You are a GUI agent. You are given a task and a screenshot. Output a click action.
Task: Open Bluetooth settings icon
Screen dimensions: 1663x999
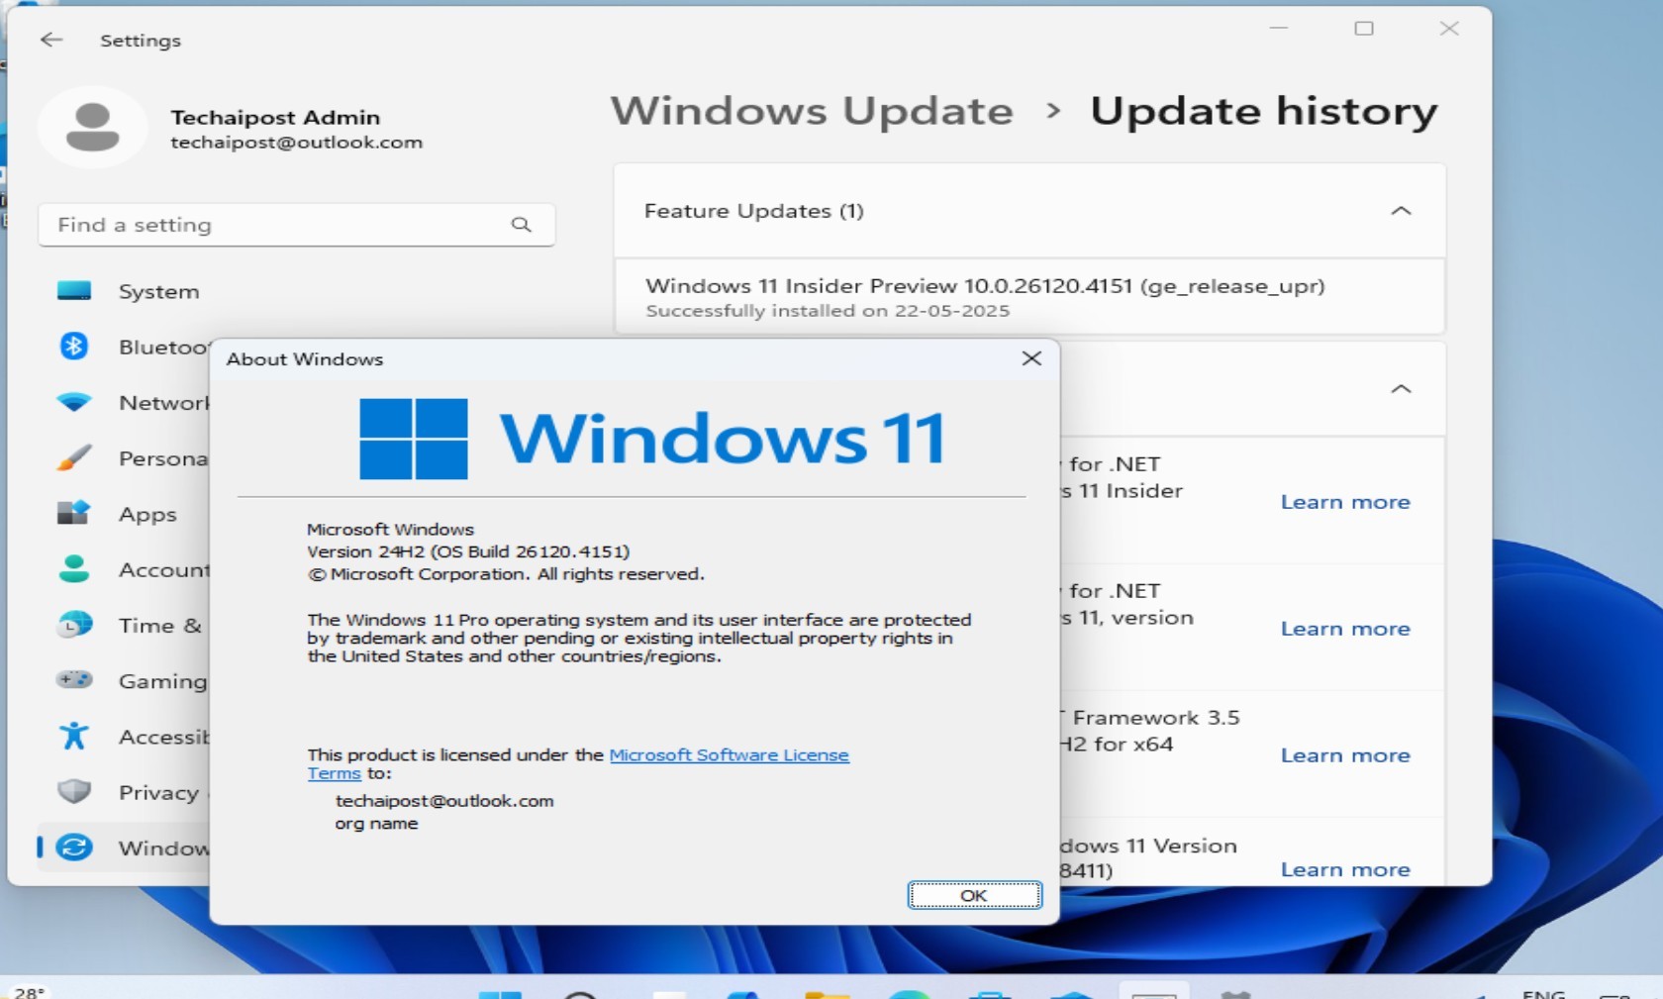(74, 347)
